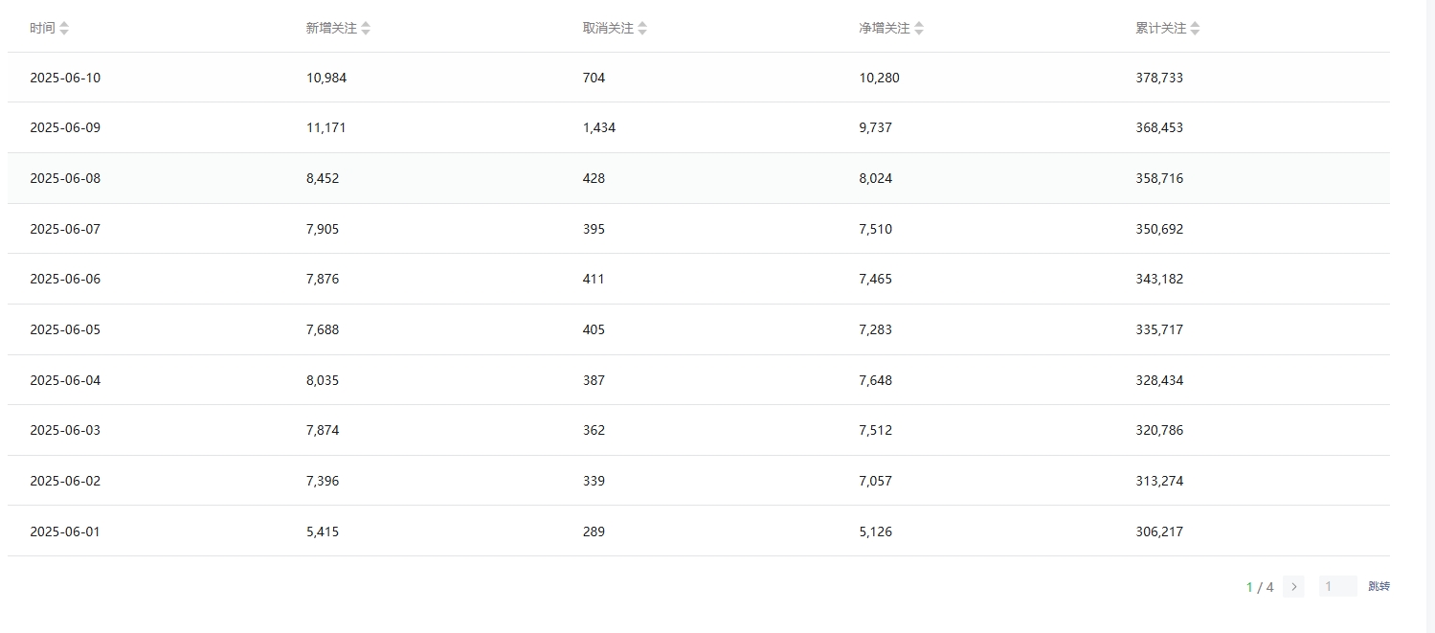Click the 2025-06-01 row date
Viewport: 1435px width, 633px height.
point(65,531)
